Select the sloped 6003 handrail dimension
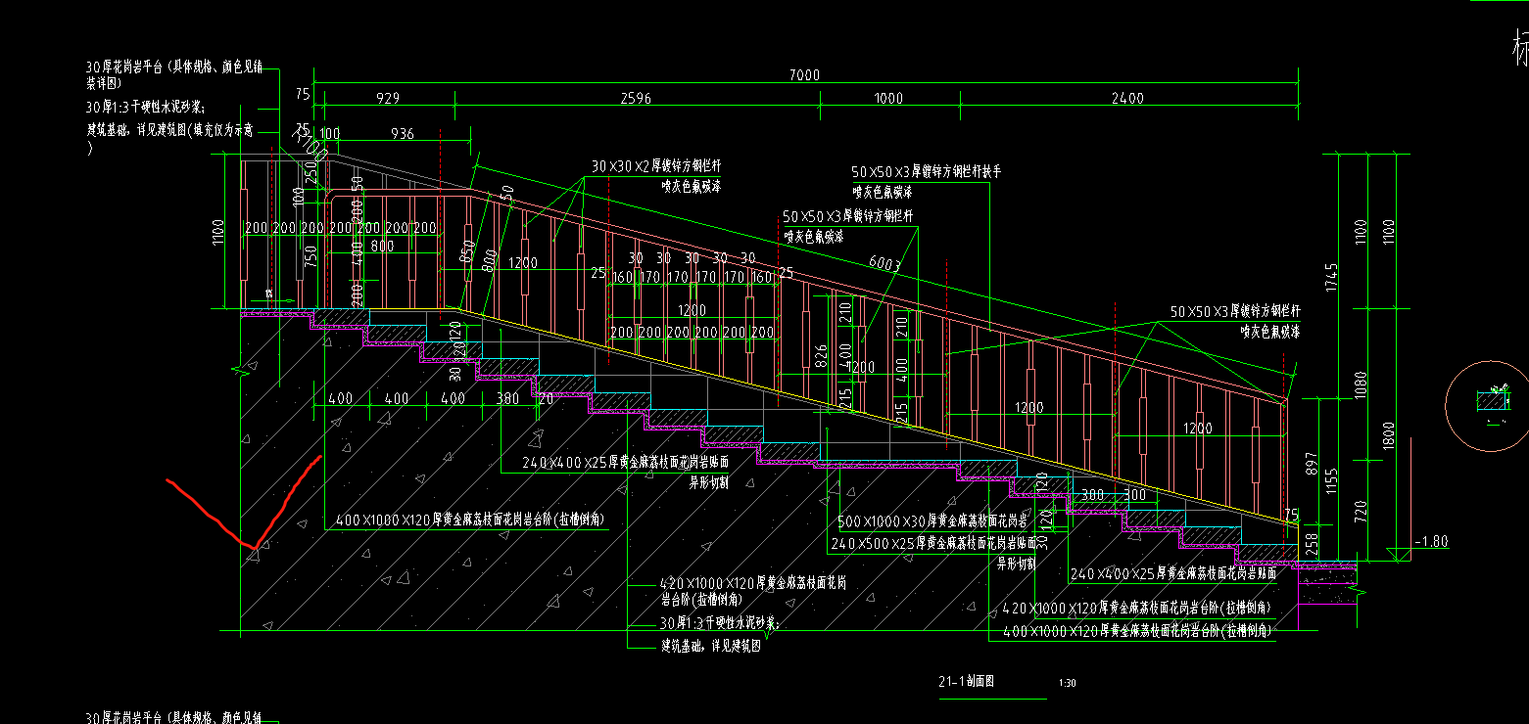Viewport: 1529px width, 724px height. click(884, 263)
